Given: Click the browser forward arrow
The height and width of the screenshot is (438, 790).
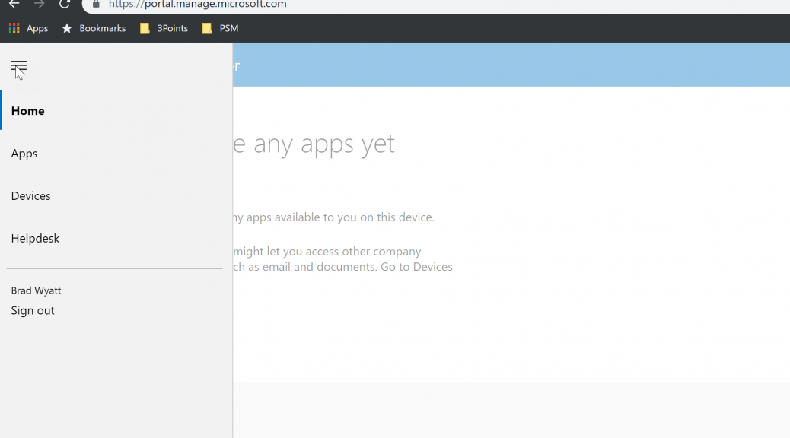Looking at the screenshot, I should (x=40, y=4).
